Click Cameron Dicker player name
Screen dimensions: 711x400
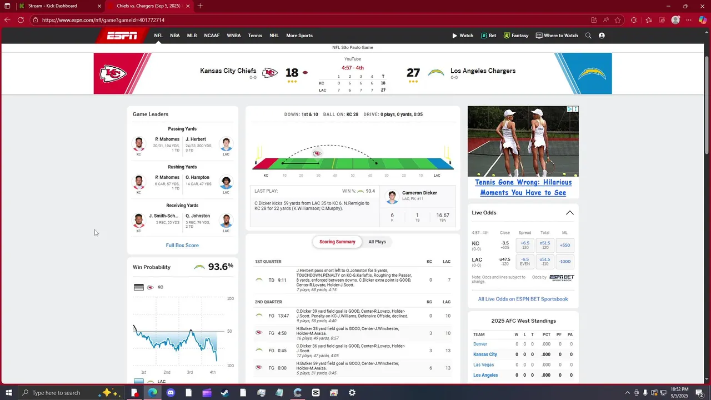tap(419, 193)
